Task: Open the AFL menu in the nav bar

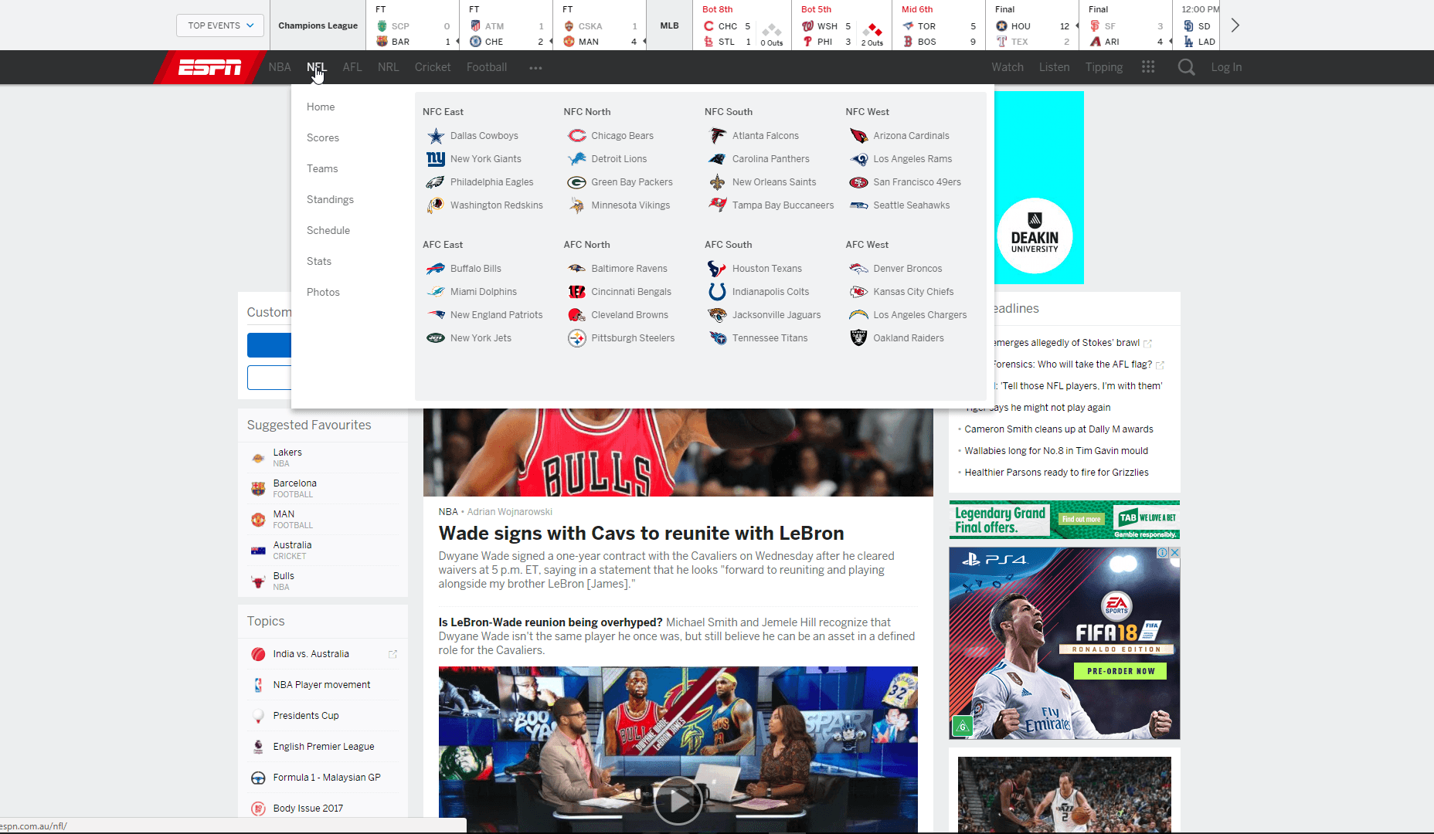Action: [352, 67]
